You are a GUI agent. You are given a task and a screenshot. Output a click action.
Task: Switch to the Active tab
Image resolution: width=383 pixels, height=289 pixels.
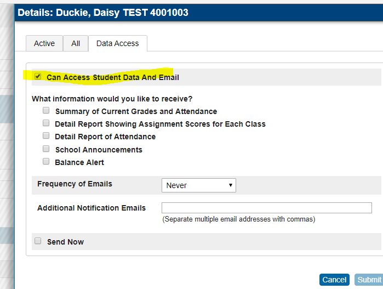(44, 43)
